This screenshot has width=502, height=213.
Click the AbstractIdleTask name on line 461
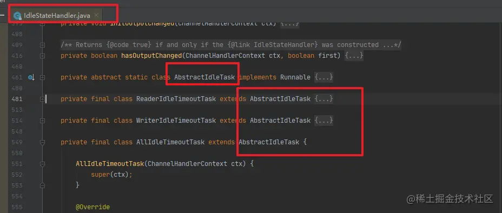point(204,77)
